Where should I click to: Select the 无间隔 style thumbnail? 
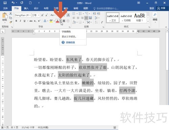point(126,18)
